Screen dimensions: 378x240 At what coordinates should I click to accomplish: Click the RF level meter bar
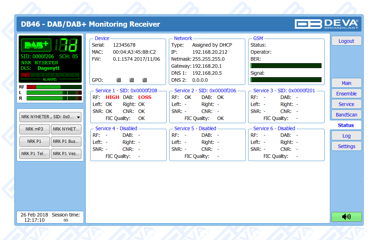pos(54,87)
